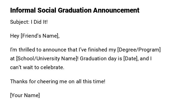Image resolution: width=177 pixels, height=111 pixels.
Task: Select the [Date] placeholder
Action: pos(131,59)
